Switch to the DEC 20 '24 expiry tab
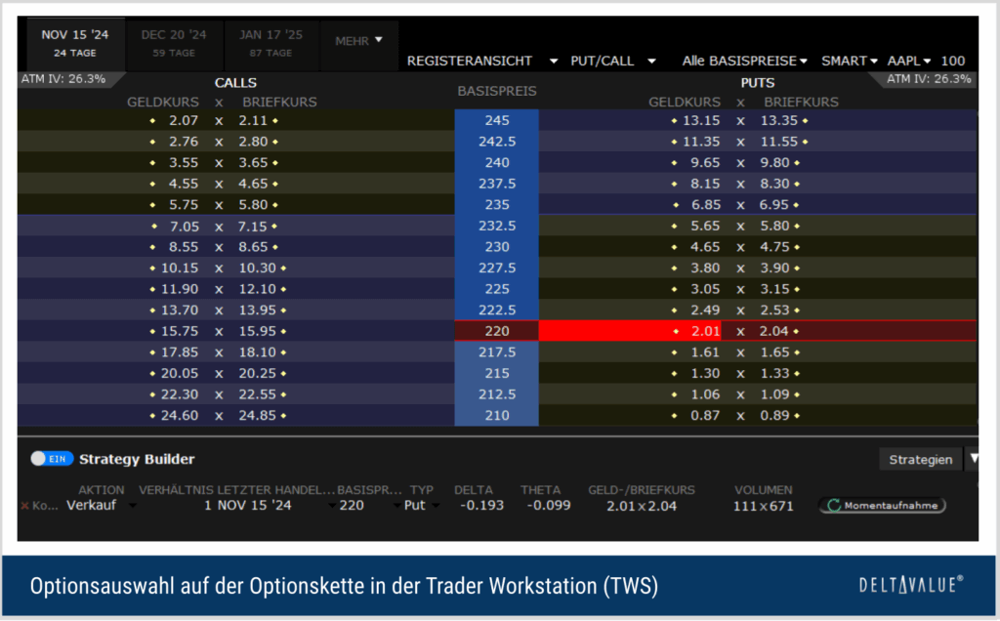This screenshot has width=1000, height=621. (174, 42)
